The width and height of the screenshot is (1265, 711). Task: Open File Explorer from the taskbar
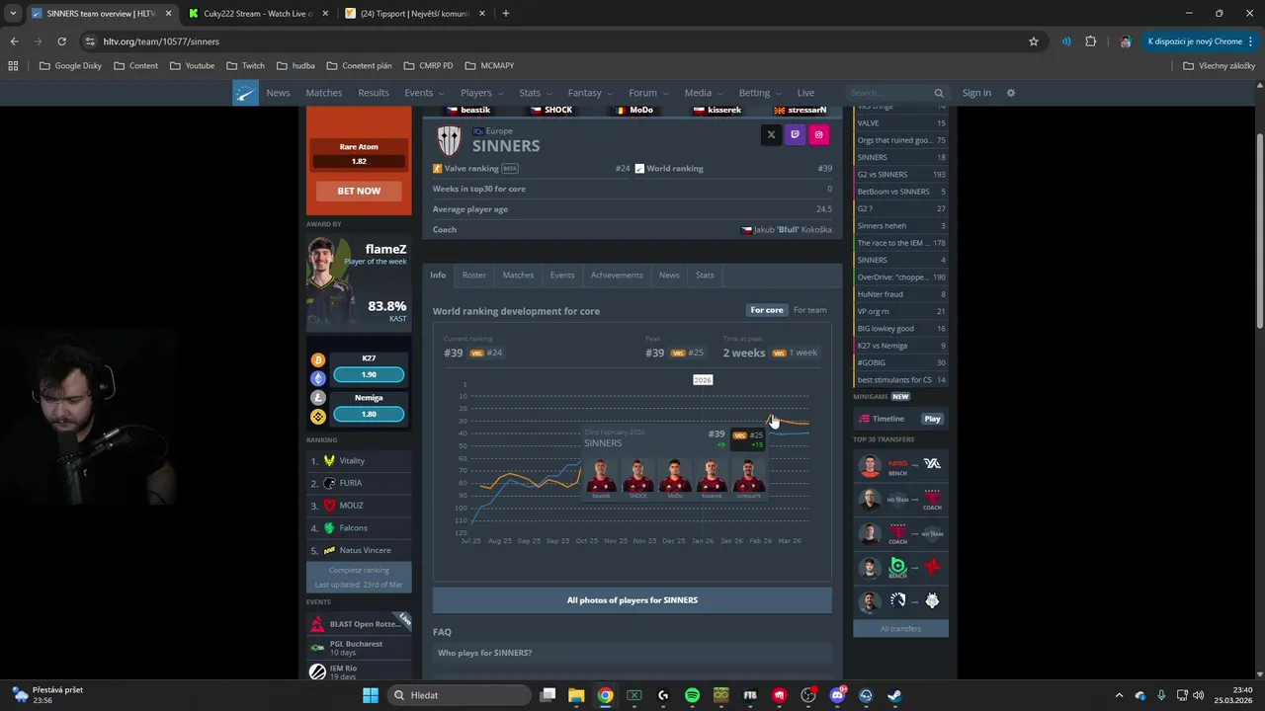coord(576,695)
